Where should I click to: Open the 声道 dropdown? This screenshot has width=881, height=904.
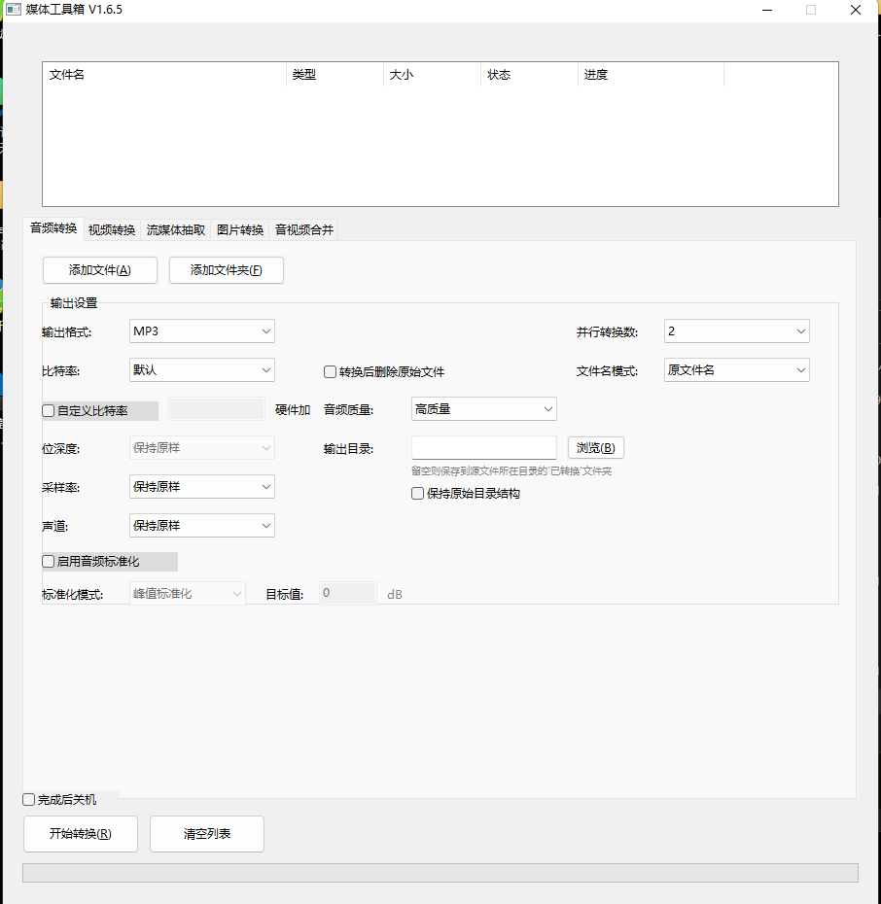(x=202, y=525)
